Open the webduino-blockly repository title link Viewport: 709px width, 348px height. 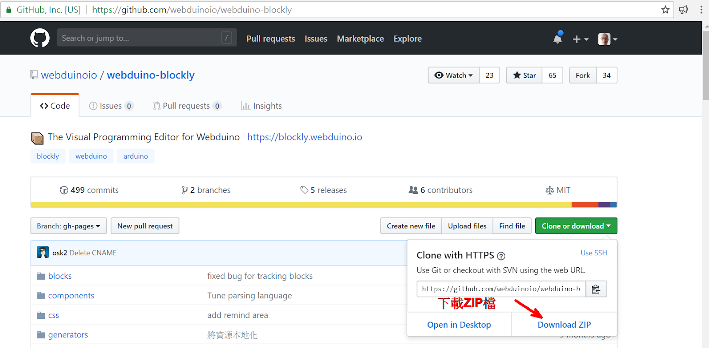click(151, 75)
